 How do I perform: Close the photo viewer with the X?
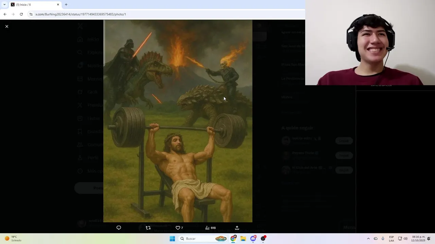(x=6, y=26)
